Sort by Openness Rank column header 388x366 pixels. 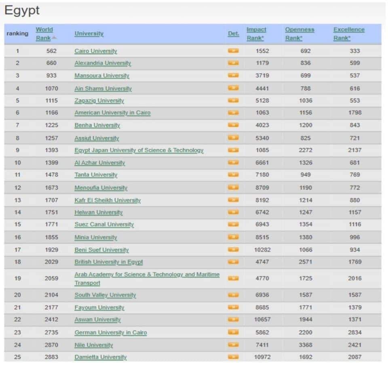(299, 34)
